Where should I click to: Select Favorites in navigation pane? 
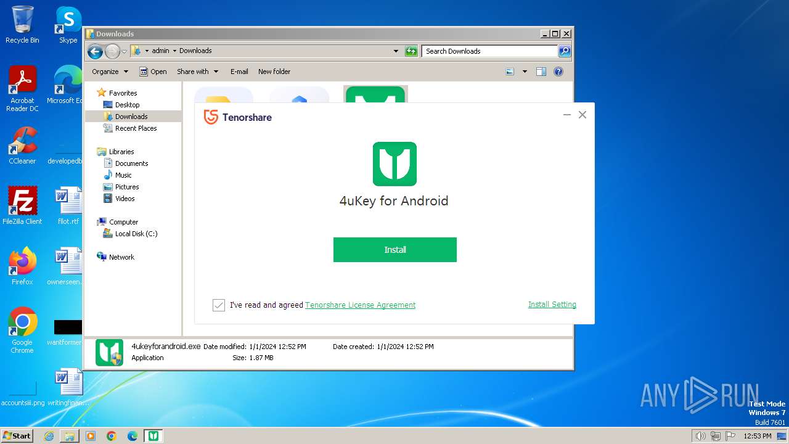pos(123,93)
